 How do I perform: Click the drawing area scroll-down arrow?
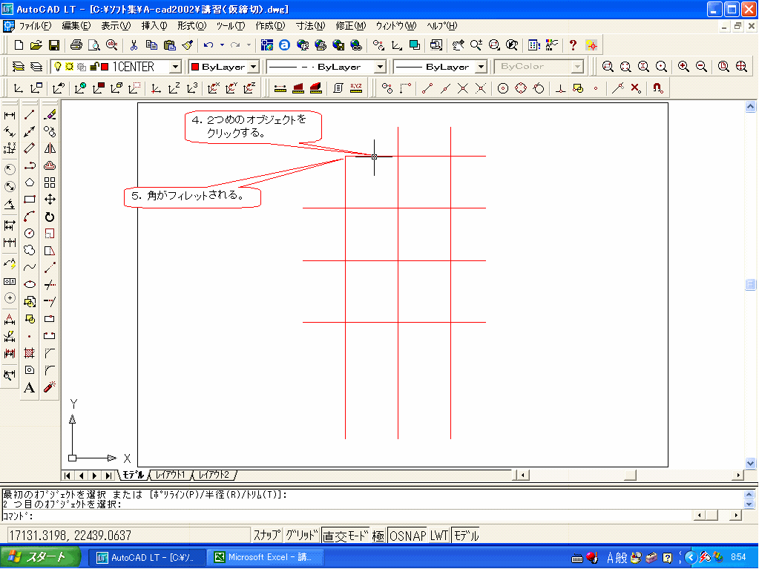click(x=750, y=463)
